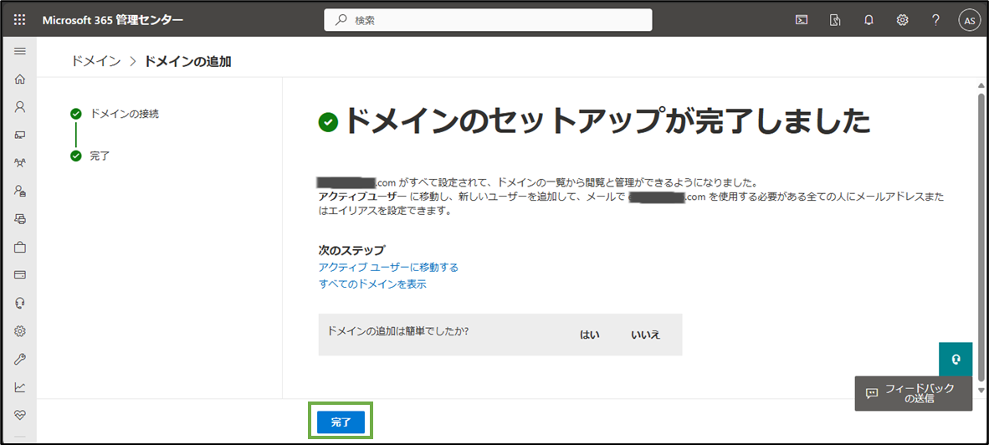
Task: Click Microsoft 365 管理センター title
Action: click(x=113, y=19)
